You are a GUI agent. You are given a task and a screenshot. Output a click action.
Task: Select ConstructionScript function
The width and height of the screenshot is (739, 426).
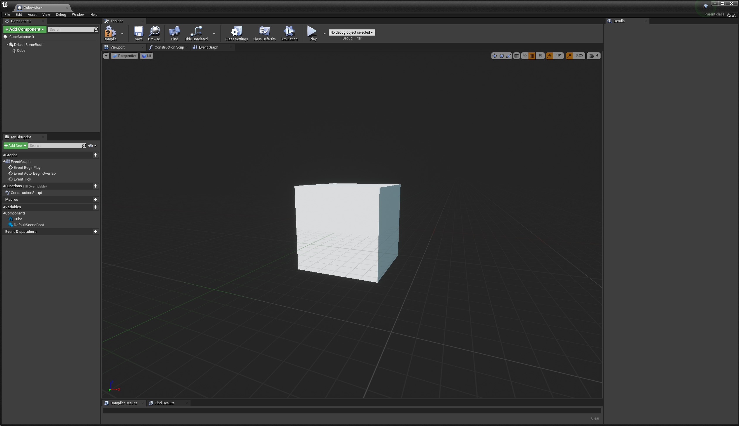(26, 193)
